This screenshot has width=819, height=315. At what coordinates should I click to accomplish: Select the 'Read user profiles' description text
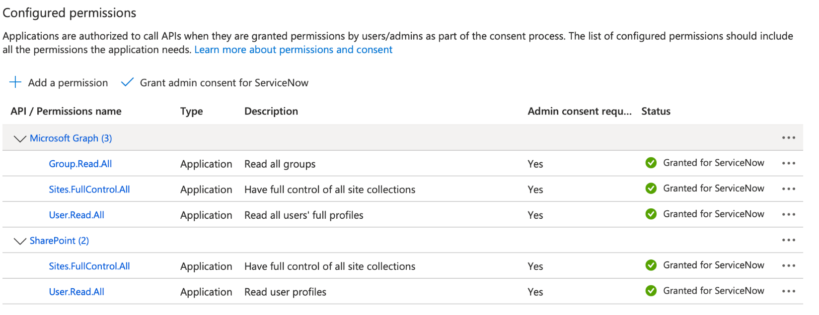tap(286, 292)
